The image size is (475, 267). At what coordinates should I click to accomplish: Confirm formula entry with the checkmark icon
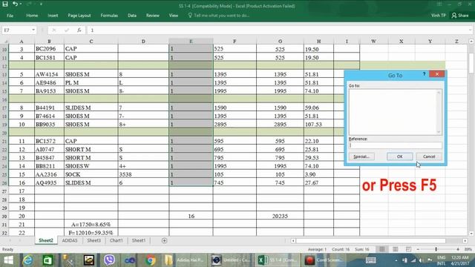[x=67, y=30]
